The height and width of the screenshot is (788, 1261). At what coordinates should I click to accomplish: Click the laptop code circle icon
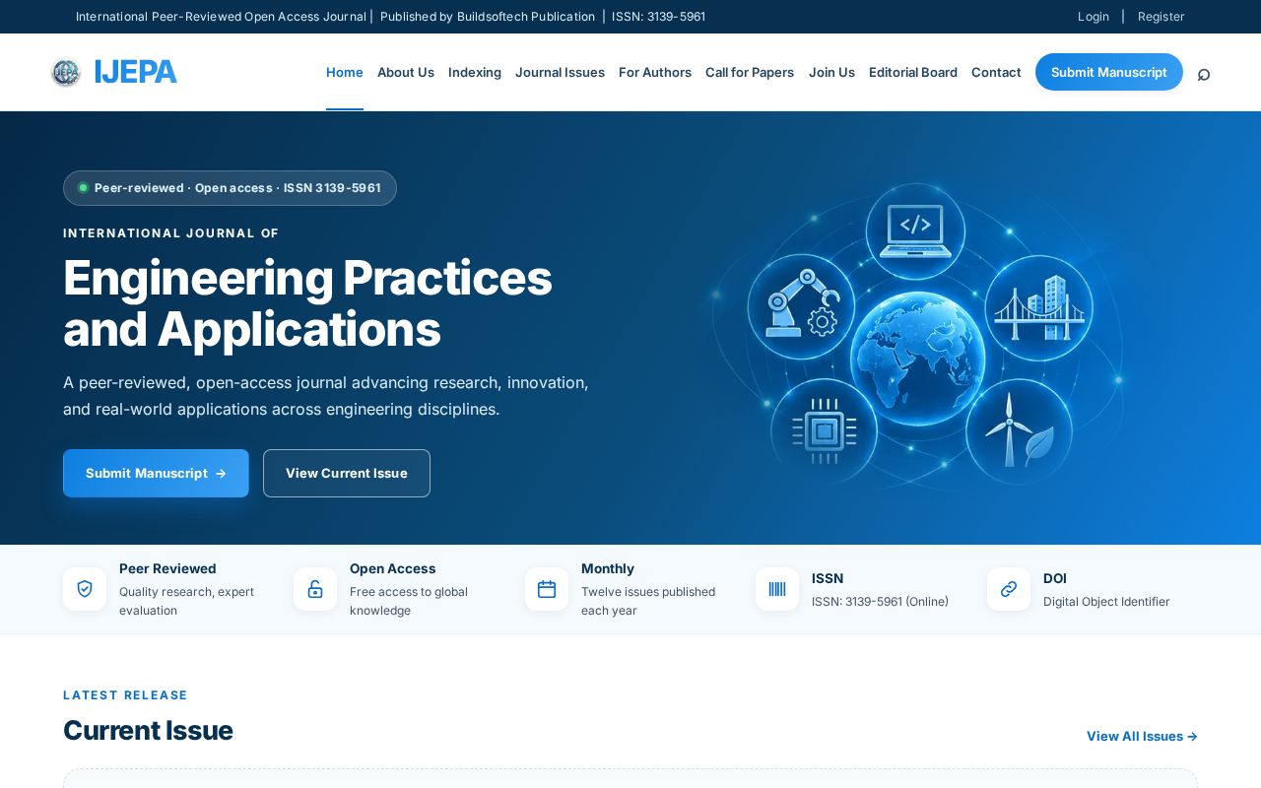[x=915, y=231]
